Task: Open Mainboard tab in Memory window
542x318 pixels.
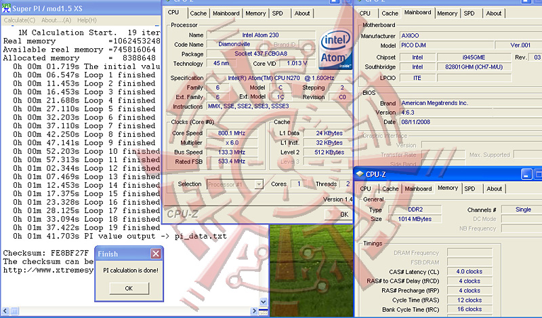Action: tap(418, 188)
